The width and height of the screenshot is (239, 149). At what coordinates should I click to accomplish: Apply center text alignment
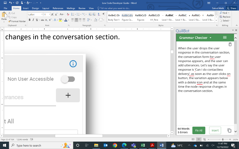coord(77,20)
